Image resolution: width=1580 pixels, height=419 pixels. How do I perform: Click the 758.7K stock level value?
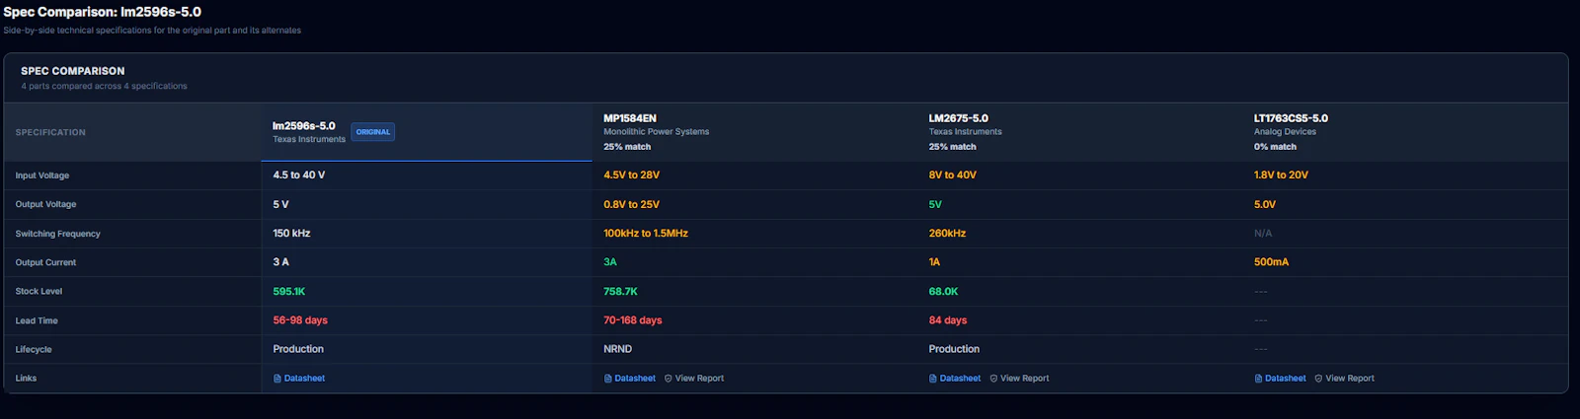[620, 292]
